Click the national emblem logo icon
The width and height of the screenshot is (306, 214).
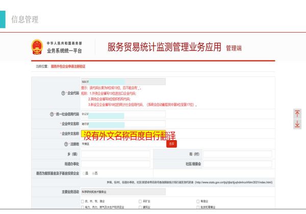coord(37,47)
